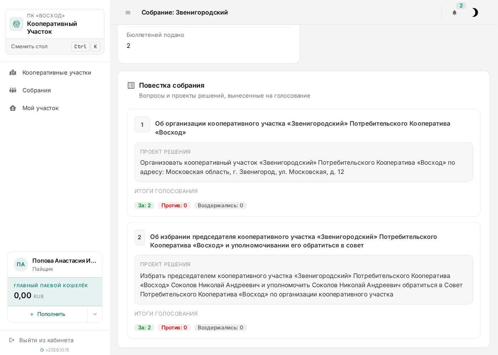Screen dimensions: 498x355
Task: Click the version label v2026.10.15
Action: (x=57, y=350)
